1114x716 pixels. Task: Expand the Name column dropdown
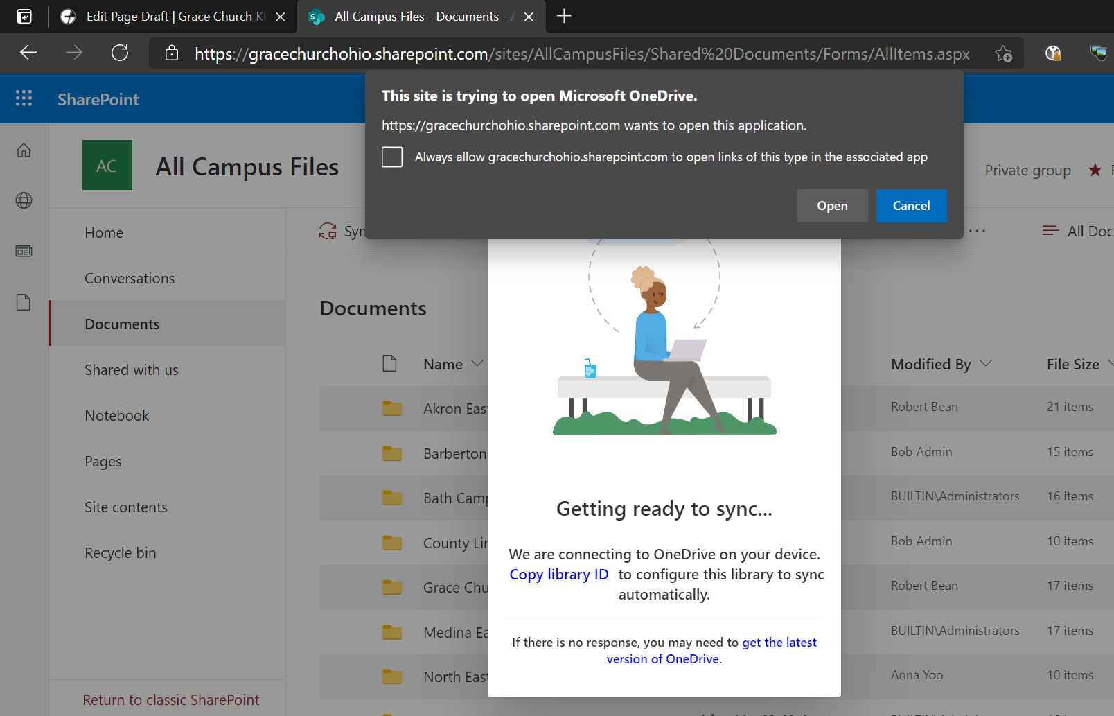coord(477,363)
